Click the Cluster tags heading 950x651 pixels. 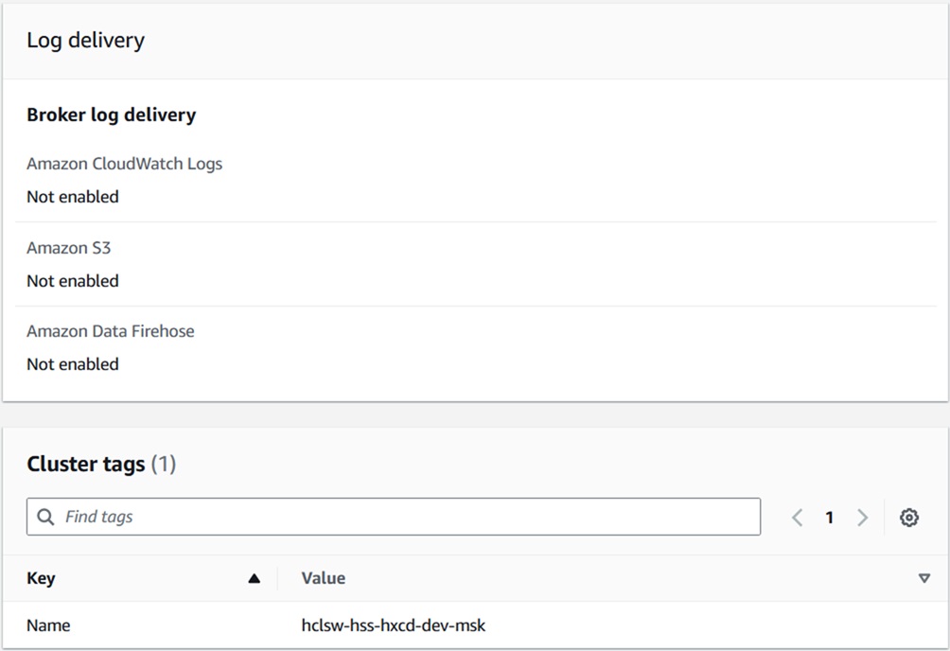click(x=86, y=464)
